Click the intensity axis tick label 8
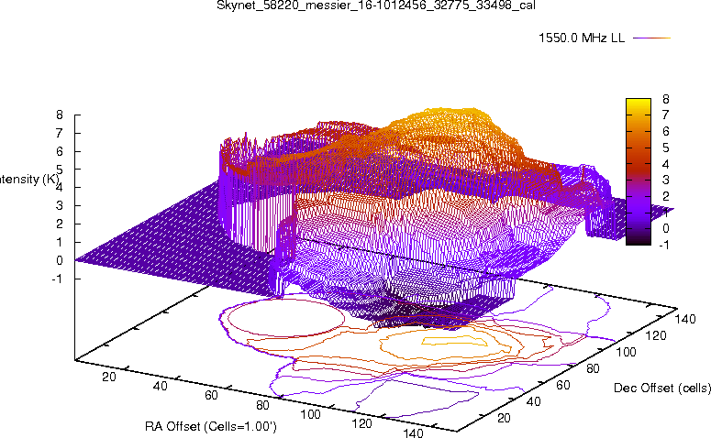 click(60, 115)
